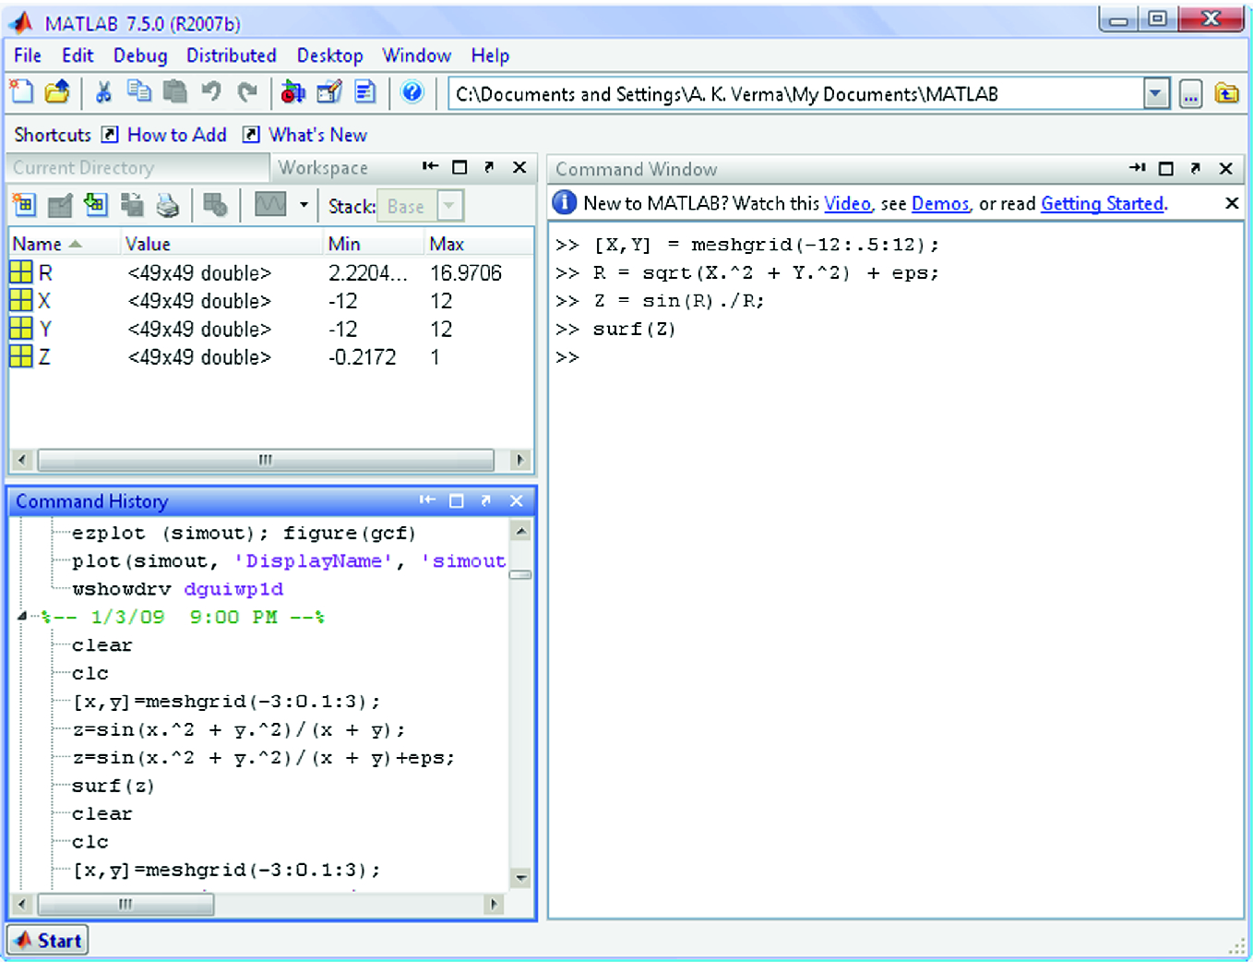Select 'wshowdrv dguiwpld' history entry
The image size is (1253, 962).
pyautogui.click(x=178, y=589)
